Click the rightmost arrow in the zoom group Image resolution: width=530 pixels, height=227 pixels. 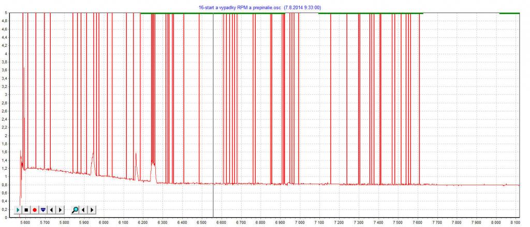(92, 210)
